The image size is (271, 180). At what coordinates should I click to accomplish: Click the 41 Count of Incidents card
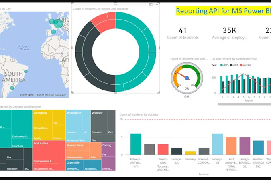183,33
